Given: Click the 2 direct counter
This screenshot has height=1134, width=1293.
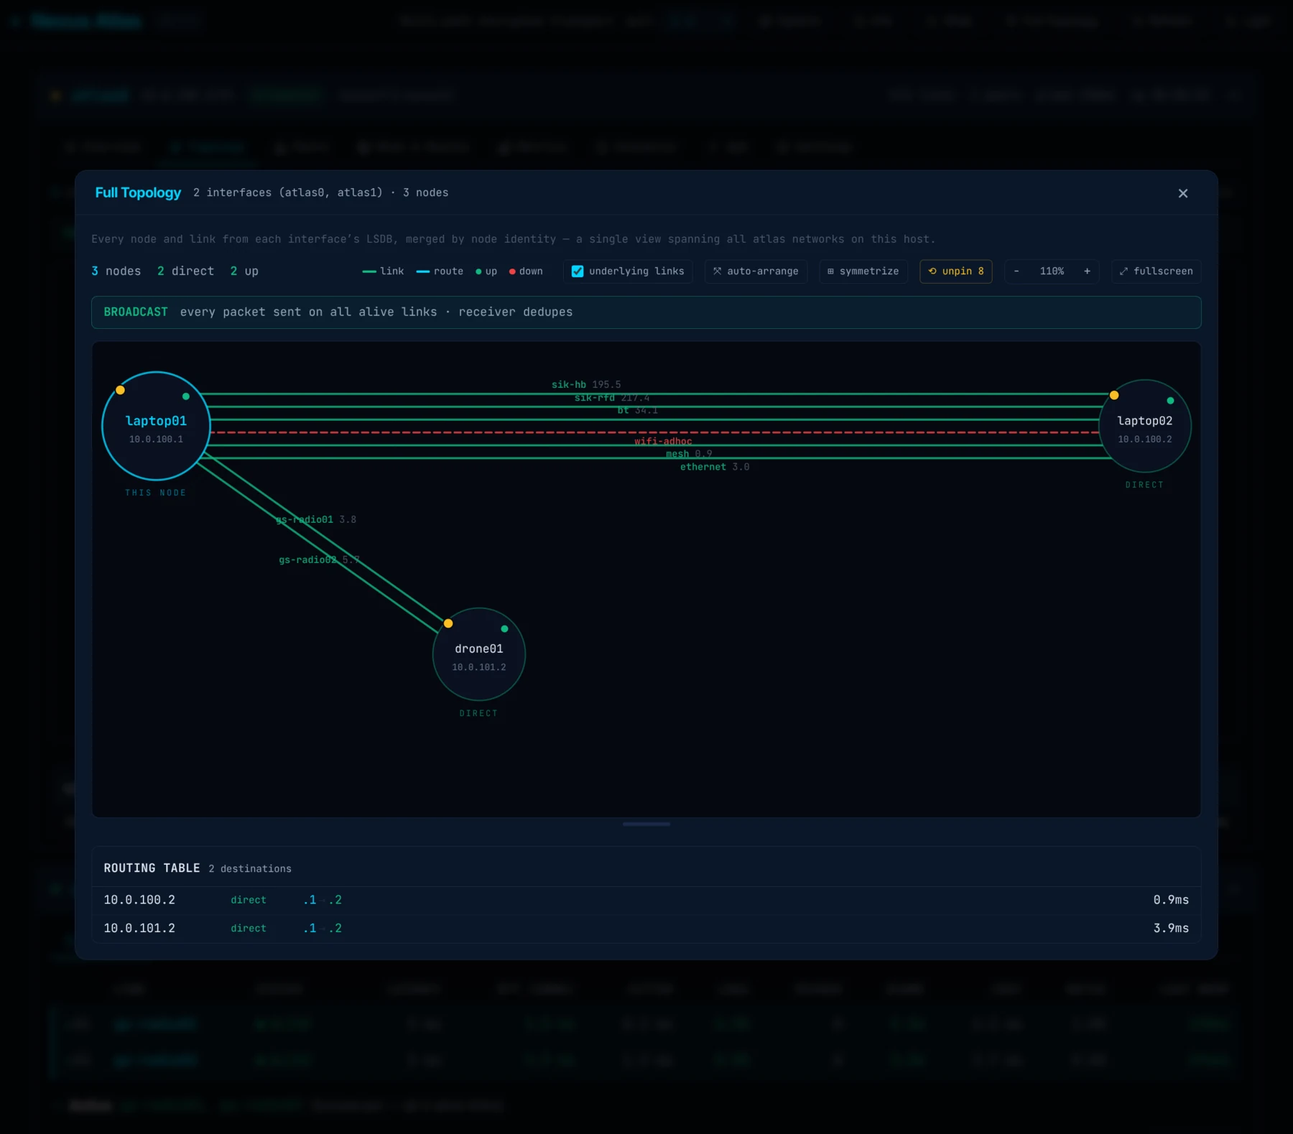Looking at the screenshot, I should pyautogui.click(x=185, y=271).
